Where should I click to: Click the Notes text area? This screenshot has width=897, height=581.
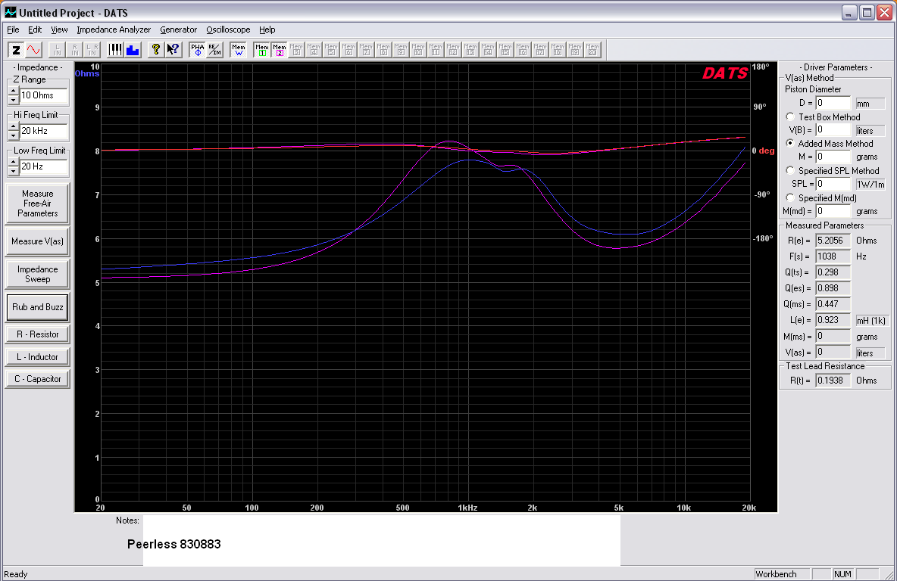[x=381, y=540]
